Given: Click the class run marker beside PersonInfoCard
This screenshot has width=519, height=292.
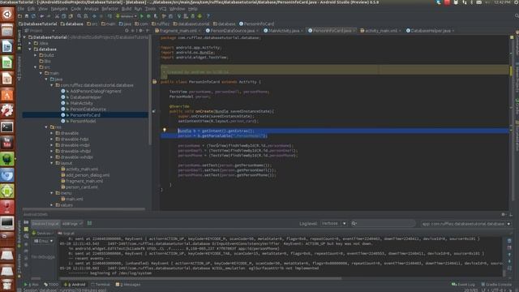Looking at the screenshot, I should [154, 82].
